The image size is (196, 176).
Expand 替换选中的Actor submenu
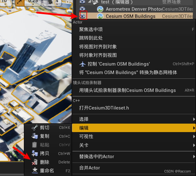pos(134,157)
